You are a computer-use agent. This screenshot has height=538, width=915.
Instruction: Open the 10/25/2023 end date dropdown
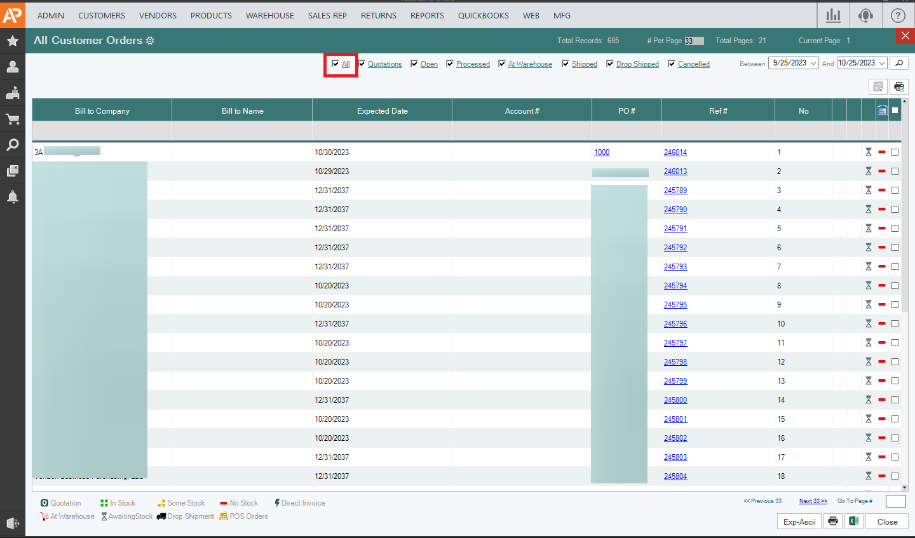[881, 63]
